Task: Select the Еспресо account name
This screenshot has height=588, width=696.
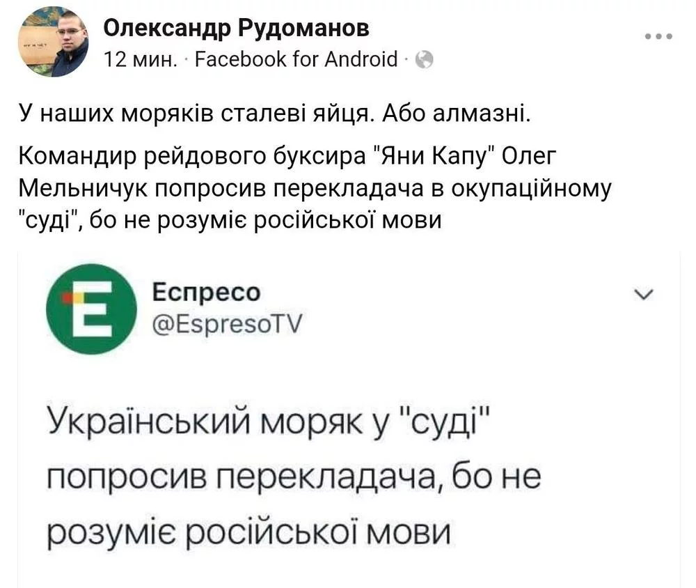Action: click(x=205, y=293)
